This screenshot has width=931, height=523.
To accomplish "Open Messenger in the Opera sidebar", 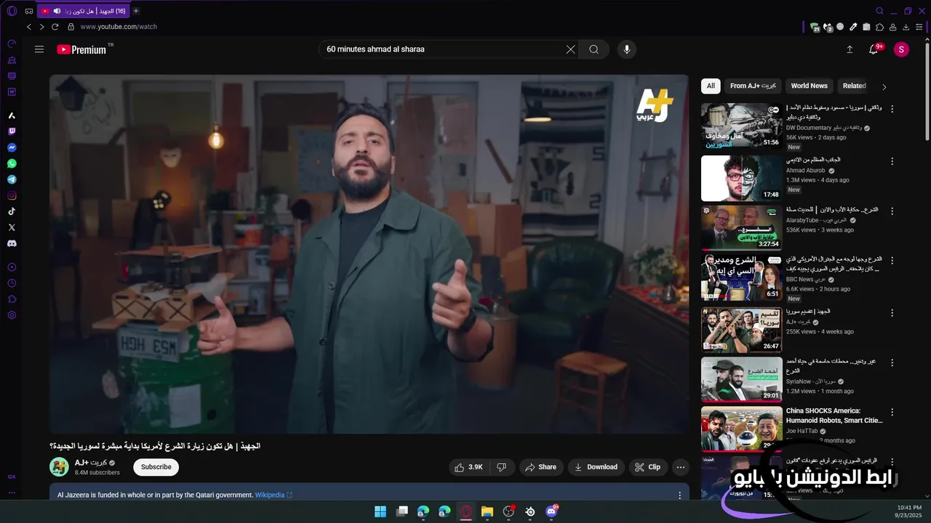I will [x=12, y=147].
